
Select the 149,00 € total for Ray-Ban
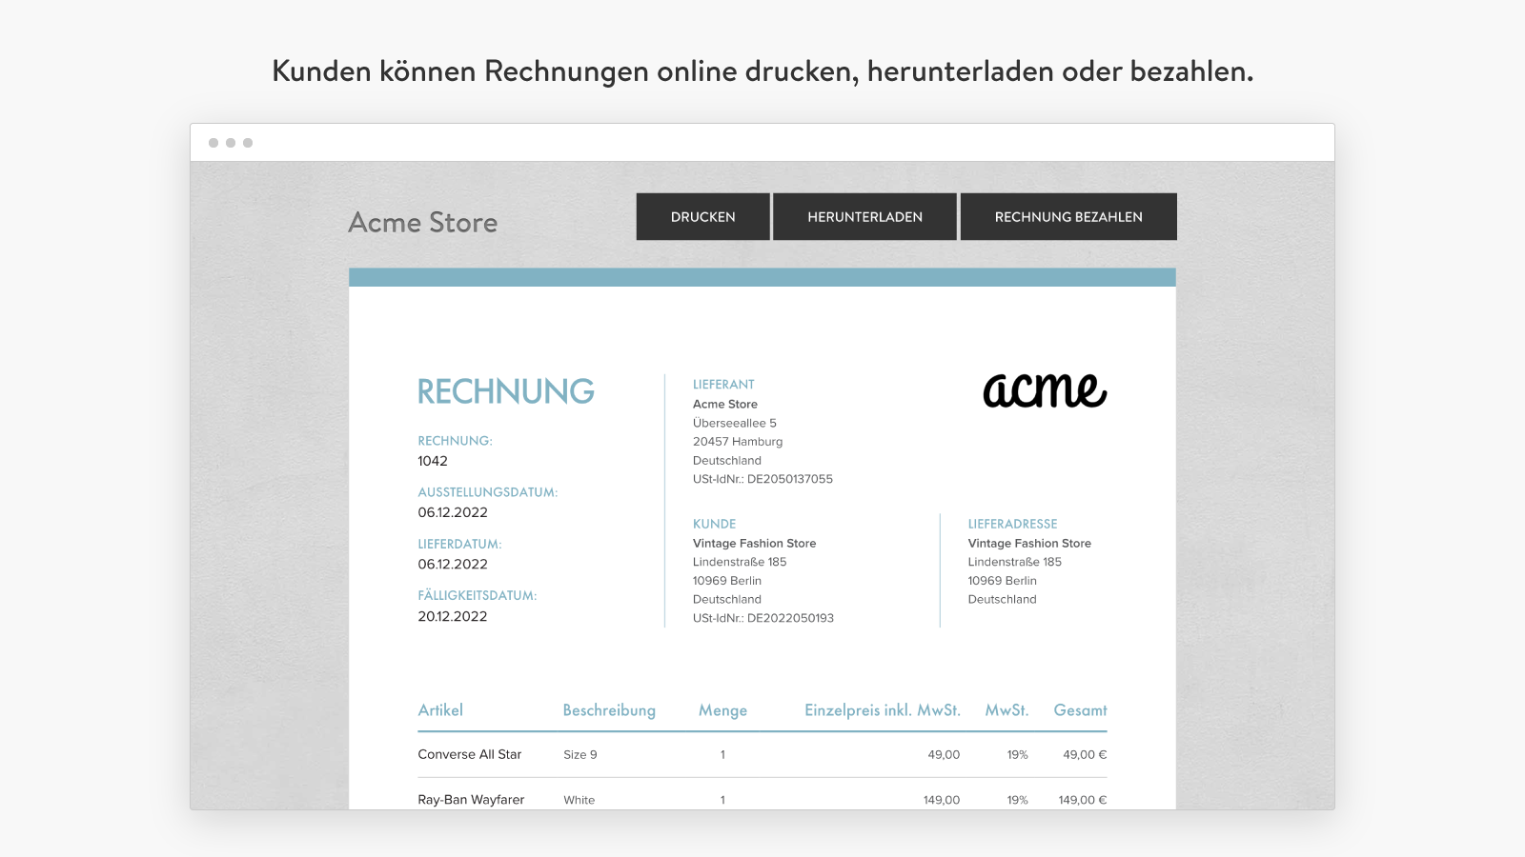point(1083,800)
